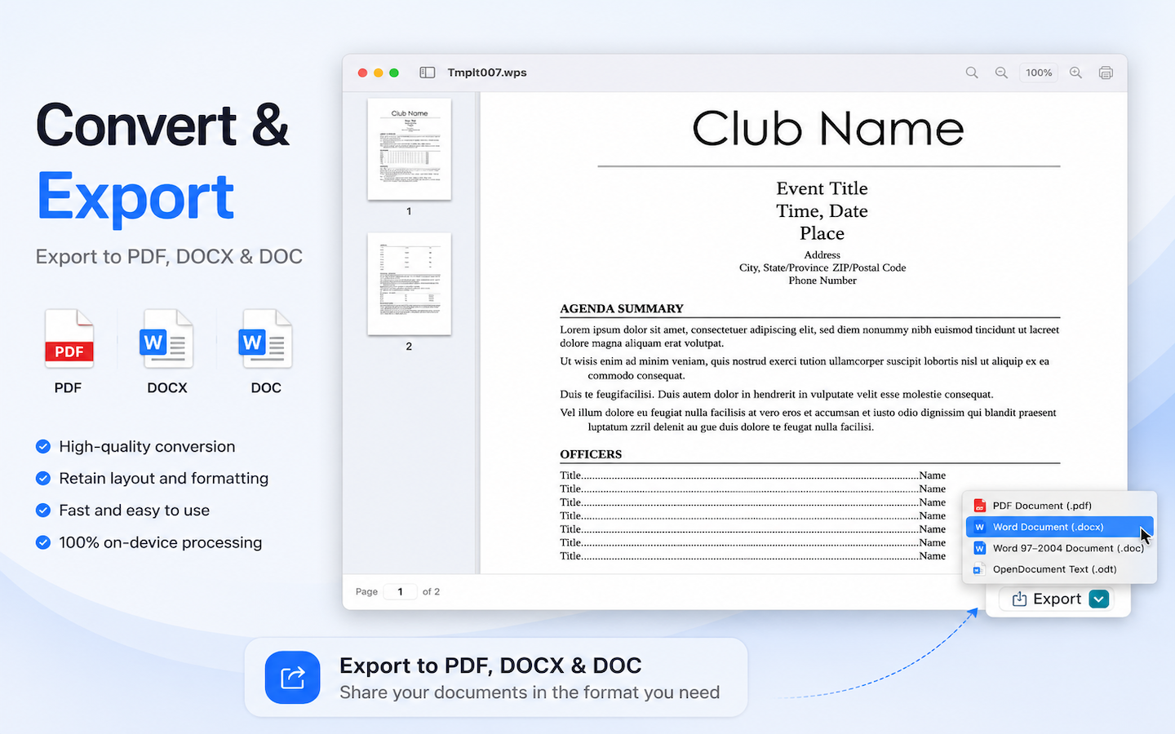Click the green fullscreen window button
The height and width of the screenshot is (734, 1175).
coord(394,73)
